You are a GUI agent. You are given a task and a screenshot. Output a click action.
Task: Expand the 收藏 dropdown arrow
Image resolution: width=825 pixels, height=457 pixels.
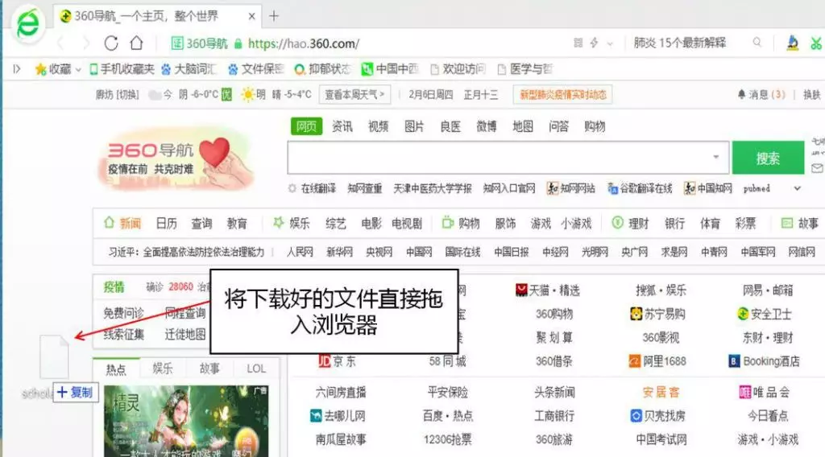tap(78, 69)
